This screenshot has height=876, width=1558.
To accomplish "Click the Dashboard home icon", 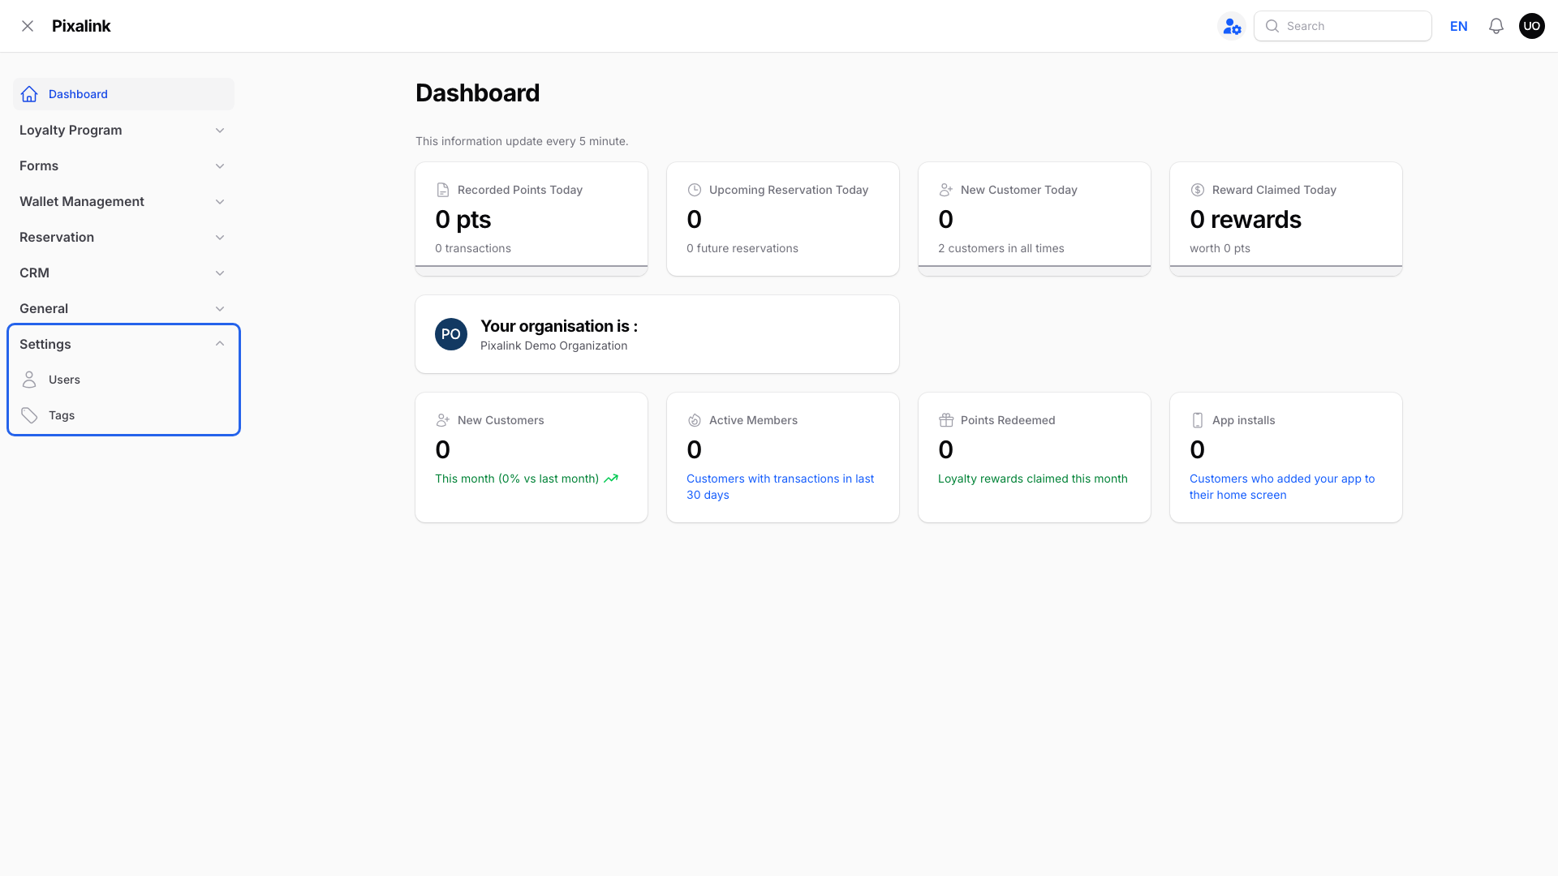I will click(x=29, y=94).
